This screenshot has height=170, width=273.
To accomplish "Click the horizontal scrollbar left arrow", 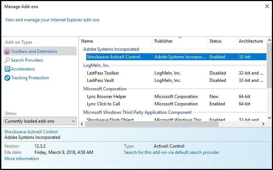I will click(x=82, y=124).
